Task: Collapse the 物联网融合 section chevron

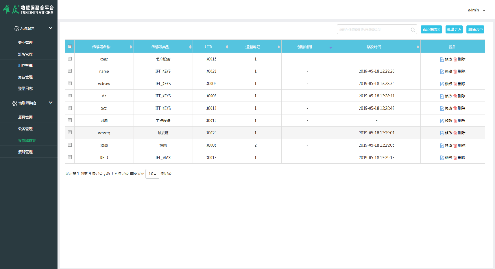Action: click(51, 103)
